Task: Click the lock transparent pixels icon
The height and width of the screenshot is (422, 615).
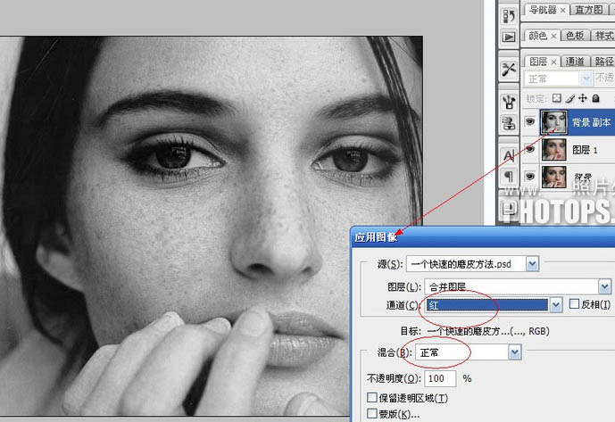Action: click(557, 98)
